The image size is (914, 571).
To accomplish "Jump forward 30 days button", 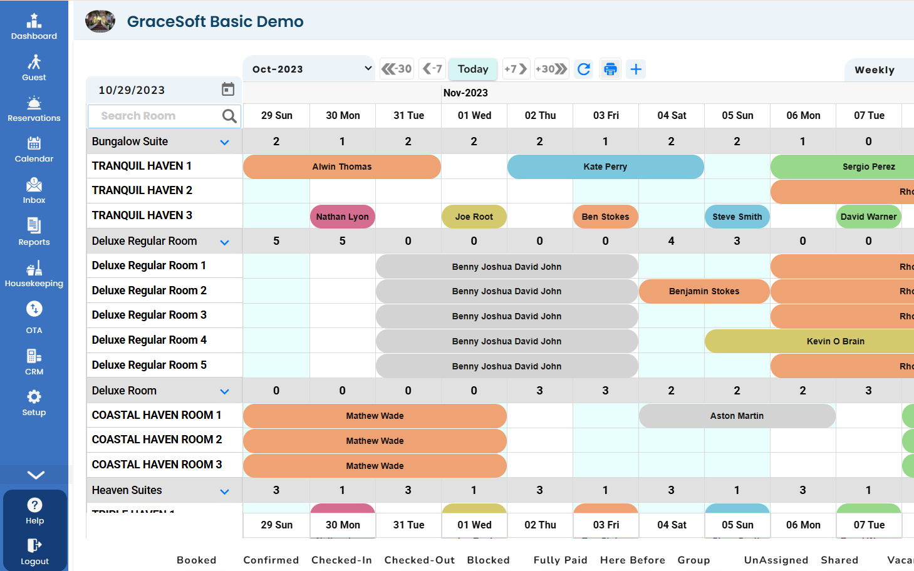I will click(x=551, y=69).
